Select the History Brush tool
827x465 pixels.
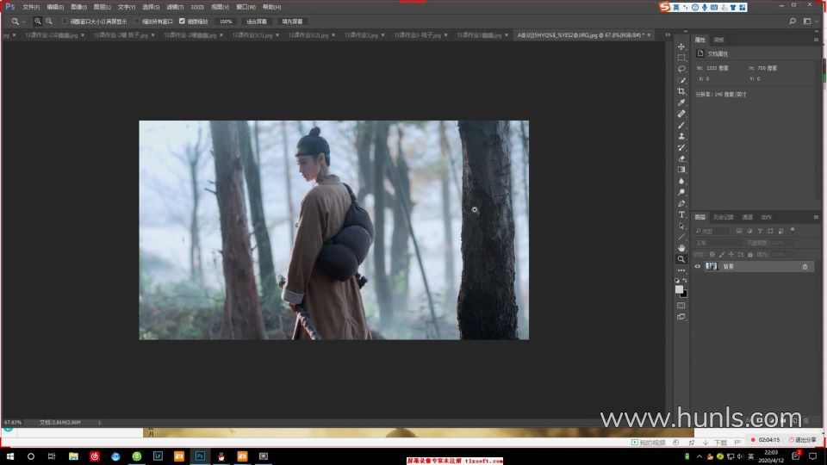[681, 147]
